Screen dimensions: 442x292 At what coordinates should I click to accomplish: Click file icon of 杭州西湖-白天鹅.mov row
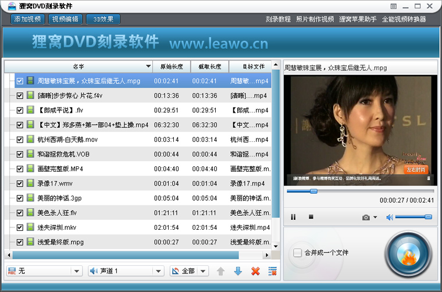[30, 139]
